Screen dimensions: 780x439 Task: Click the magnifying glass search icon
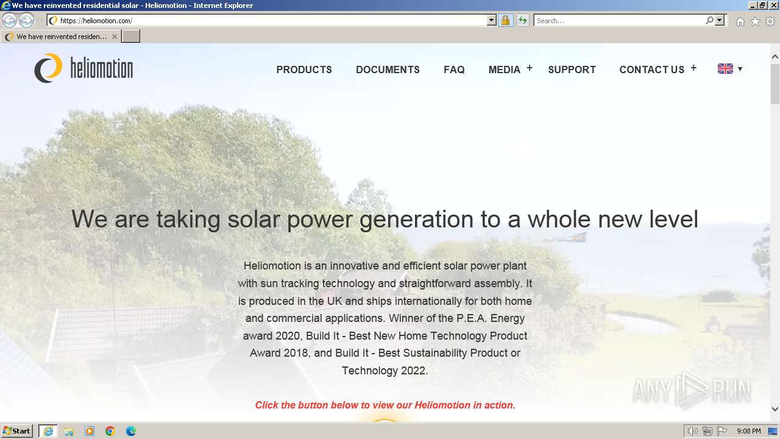[709, 20]
